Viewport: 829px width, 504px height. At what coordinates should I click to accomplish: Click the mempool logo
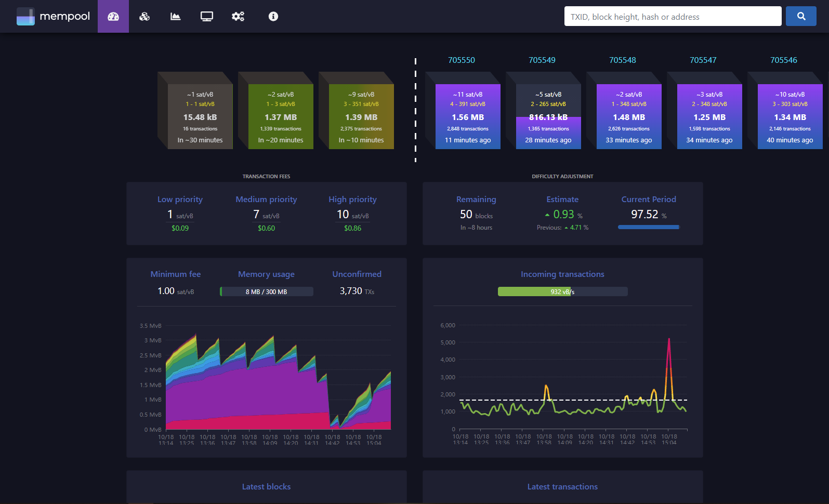pyautogui.click(x=53, y=16)
